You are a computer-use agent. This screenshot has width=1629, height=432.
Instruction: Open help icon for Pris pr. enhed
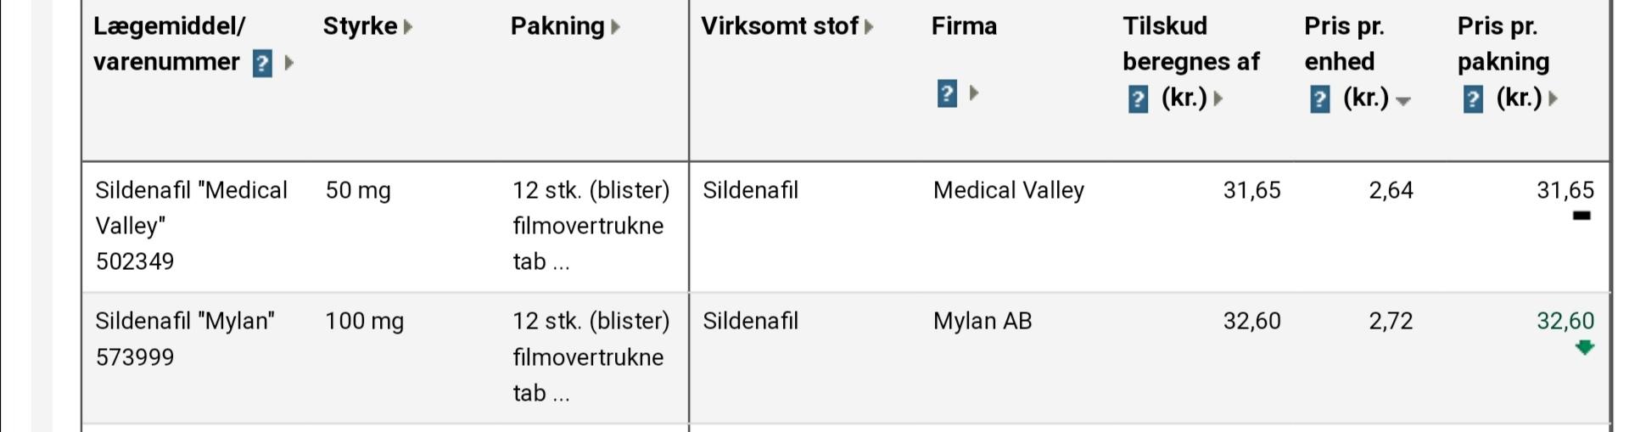[1319, 99]
